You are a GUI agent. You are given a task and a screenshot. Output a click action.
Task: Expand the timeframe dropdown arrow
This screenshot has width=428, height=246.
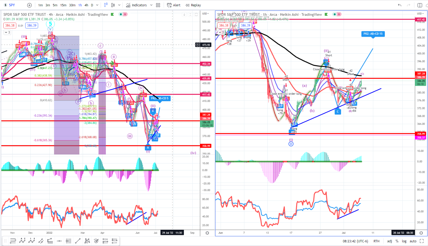click(97, 5)
